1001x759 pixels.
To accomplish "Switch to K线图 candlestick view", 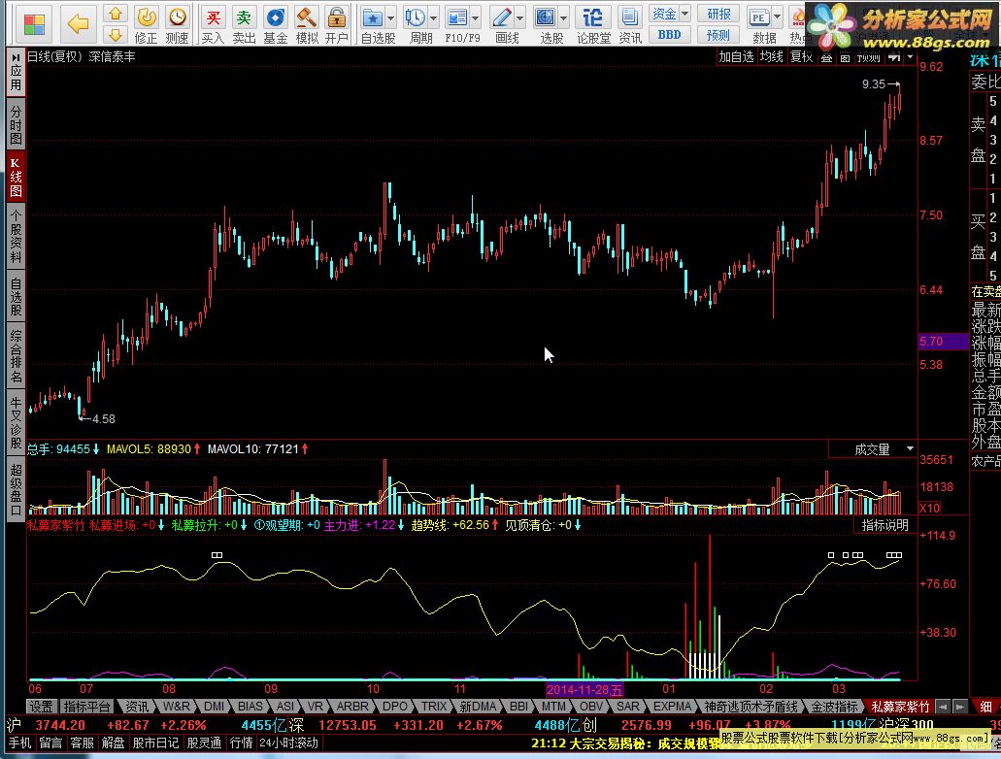I will (16, 177).
